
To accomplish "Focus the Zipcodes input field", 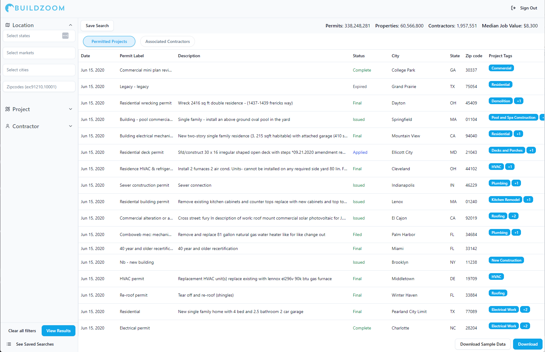I will point(39,87).
